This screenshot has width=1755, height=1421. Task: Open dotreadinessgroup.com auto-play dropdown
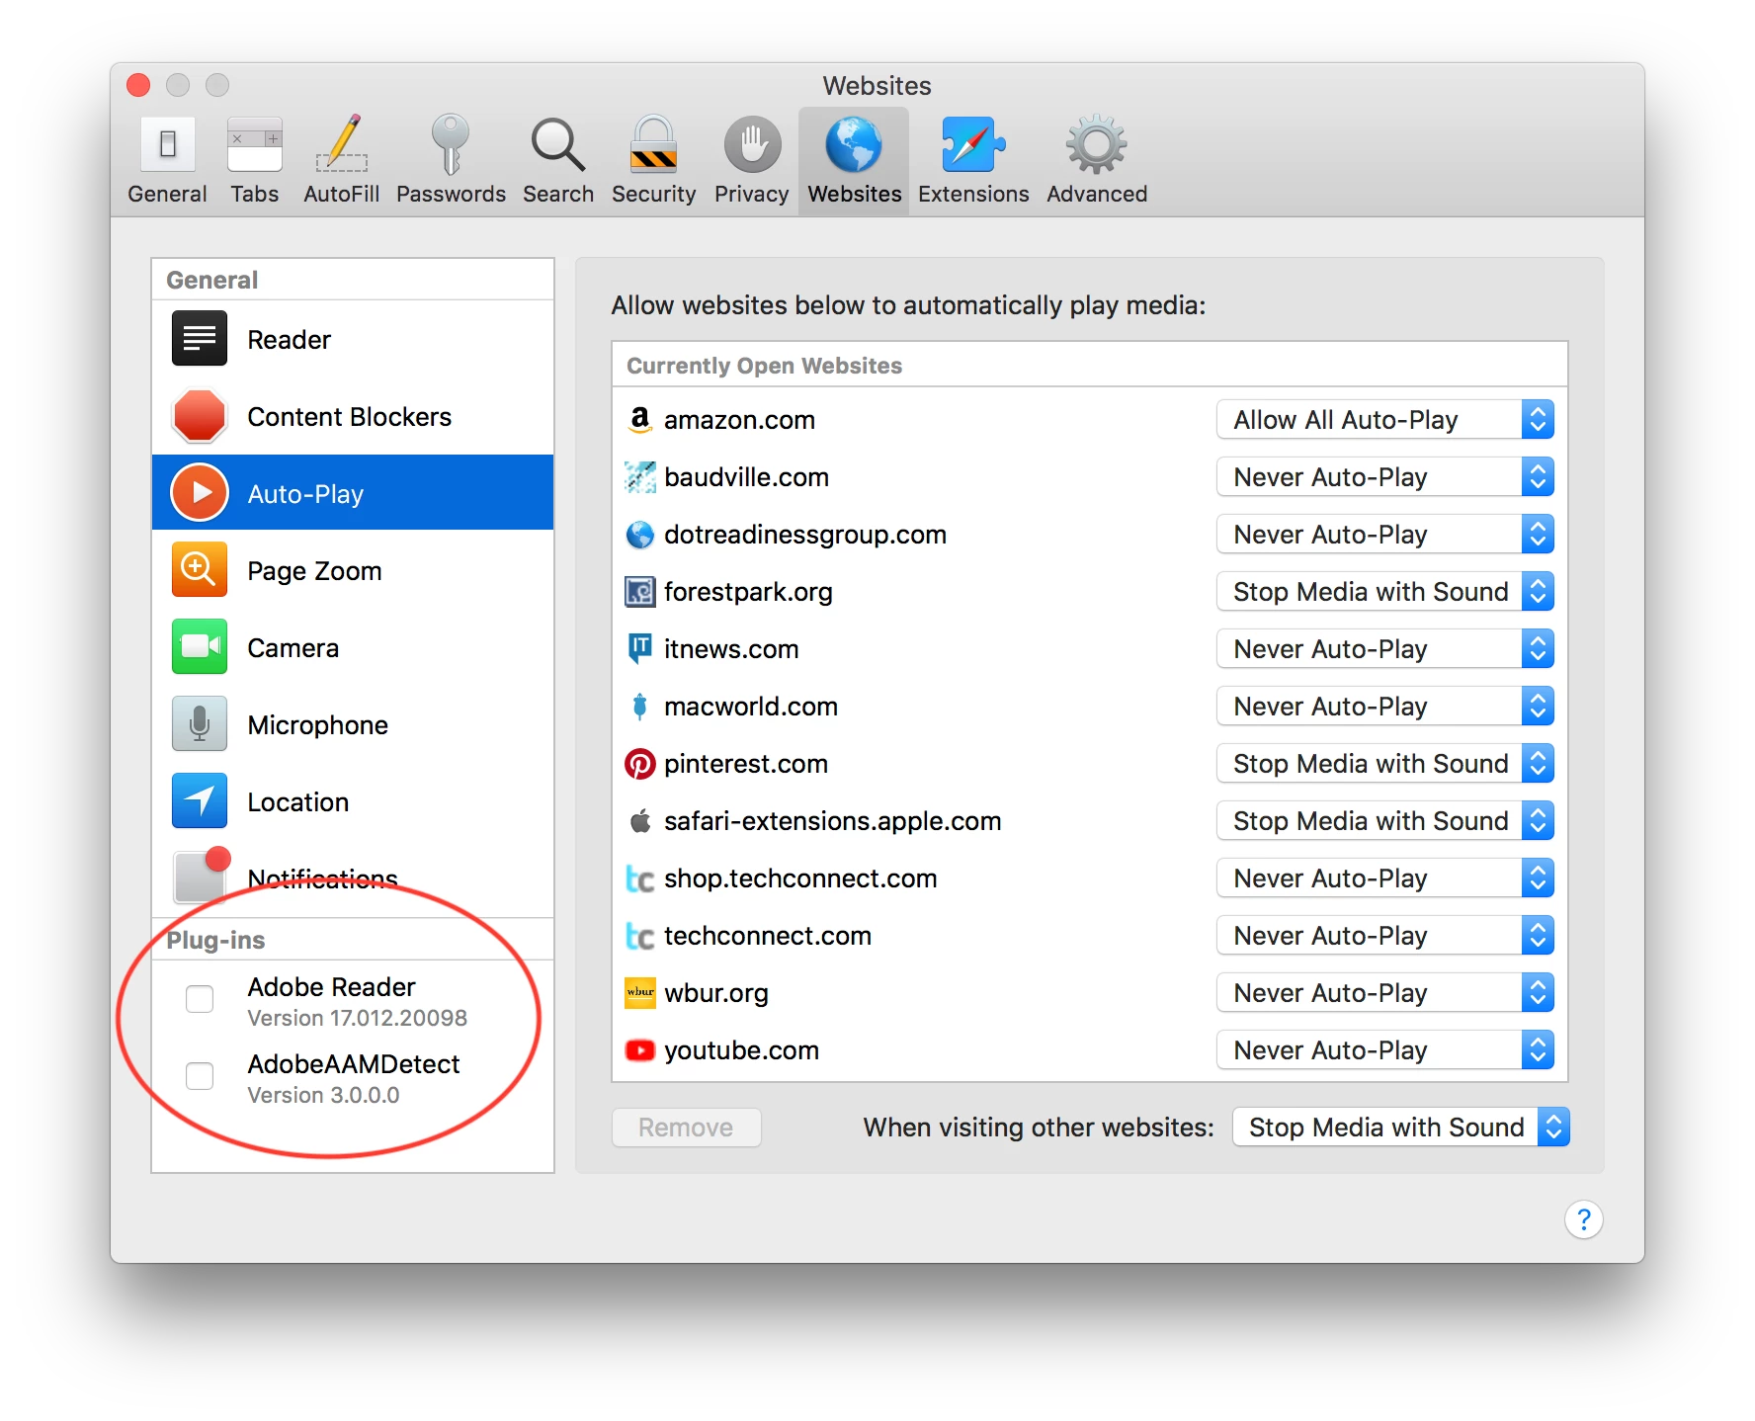tap(1385, 535)
